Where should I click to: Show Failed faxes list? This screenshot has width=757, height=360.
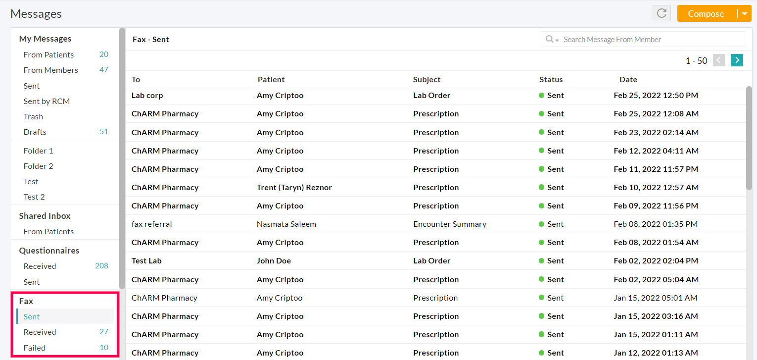click(35, 348)
